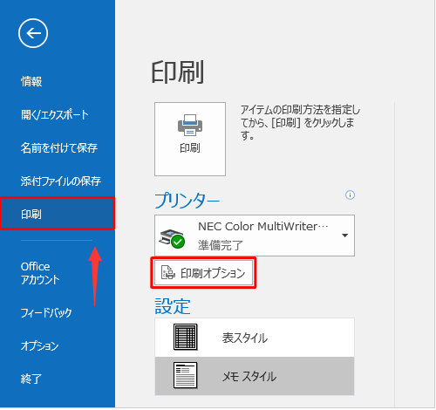Select the メモ スタイル memo icon

point(186,375)
